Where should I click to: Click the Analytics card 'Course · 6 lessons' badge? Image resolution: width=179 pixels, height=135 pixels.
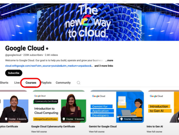pos(16,119)
